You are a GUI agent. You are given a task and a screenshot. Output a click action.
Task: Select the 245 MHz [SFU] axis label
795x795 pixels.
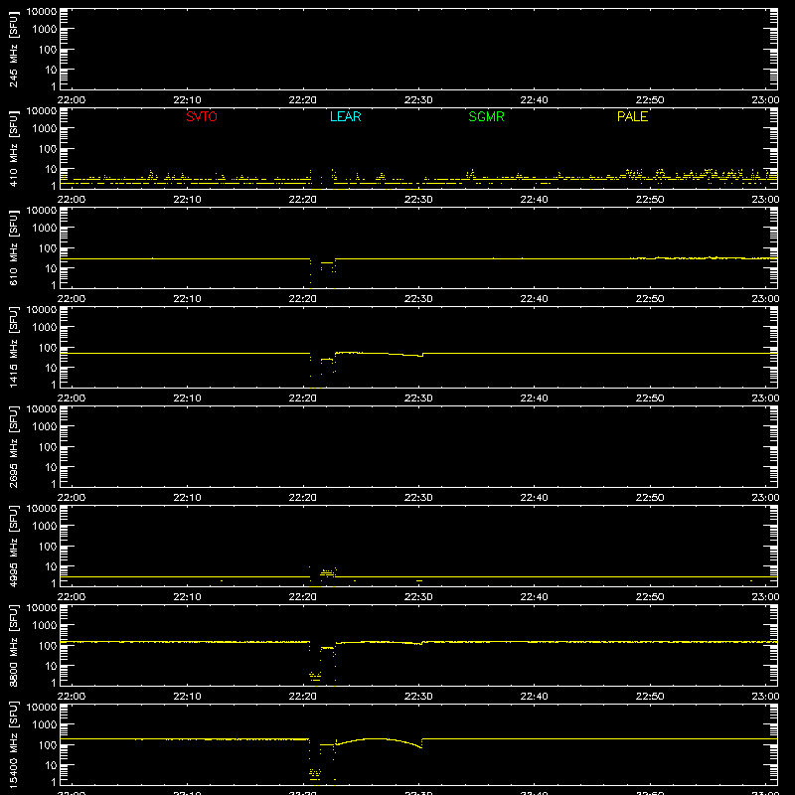coord(13,49)
